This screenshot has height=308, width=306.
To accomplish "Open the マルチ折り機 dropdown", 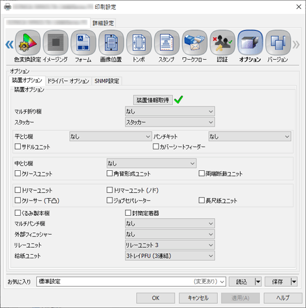I will [170, 112].
